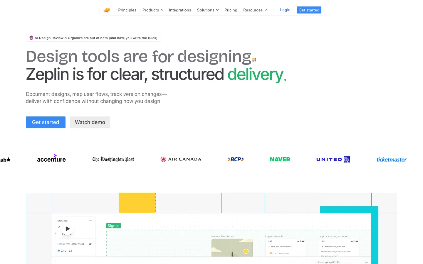Image resolution: width=423 pixels, height=264 pixels.
Task: Click the ZPL-123 Jira issue icon
Action: (59, 251)
